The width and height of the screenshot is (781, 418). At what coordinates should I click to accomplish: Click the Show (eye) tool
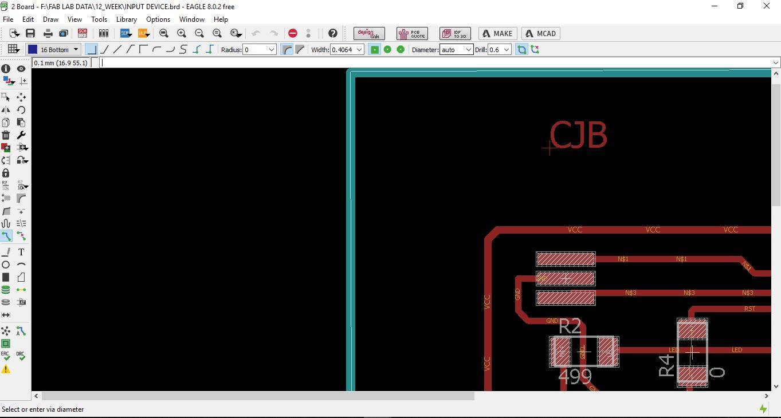(x=21, y=69)
